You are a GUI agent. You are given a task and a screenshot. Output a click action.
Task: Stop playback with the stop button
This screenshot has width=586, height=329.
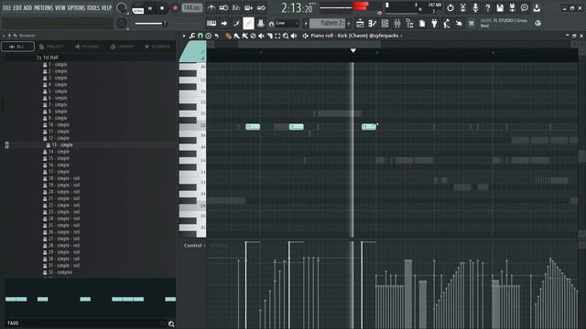[162, 8]
